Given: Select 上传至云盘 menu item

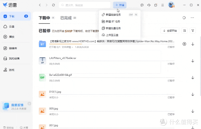Looking at the screenshot, I should click(x=120, y=35).
